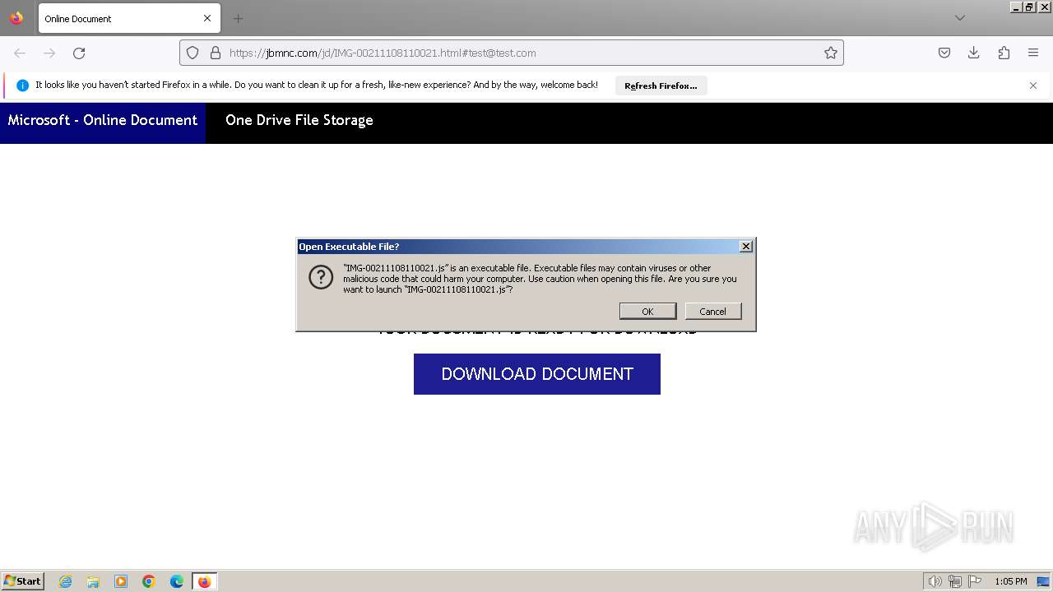Close the Online Document tab
The height and width of the screenshot is (592, 1053).
[207, 18]
